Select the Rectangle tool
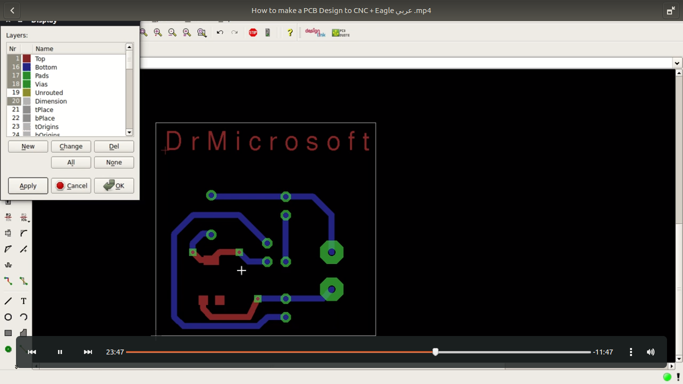Screen dimensions: 683x384 tap(8, 333)
